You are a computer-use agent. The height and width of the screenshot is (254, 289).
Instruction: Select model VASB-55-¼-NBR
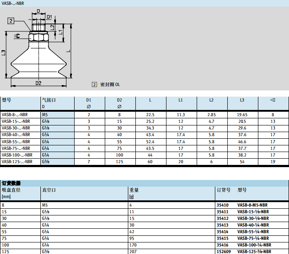pyautogui.click(x=253, y=231)
